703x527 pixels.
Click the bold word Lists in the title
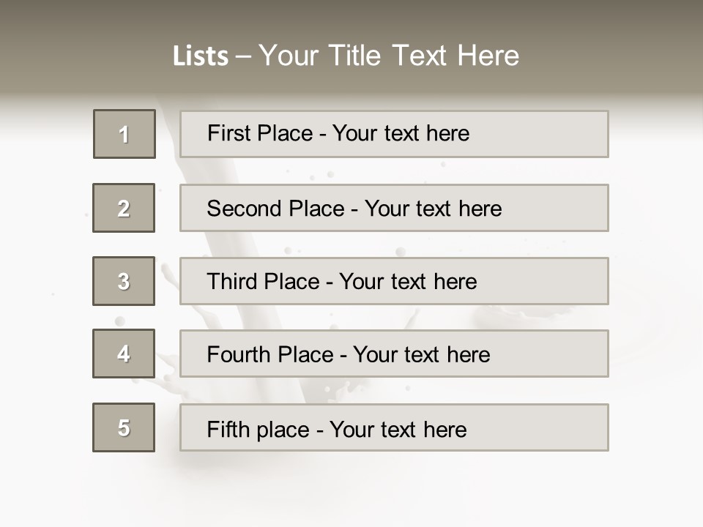(201, 56)
